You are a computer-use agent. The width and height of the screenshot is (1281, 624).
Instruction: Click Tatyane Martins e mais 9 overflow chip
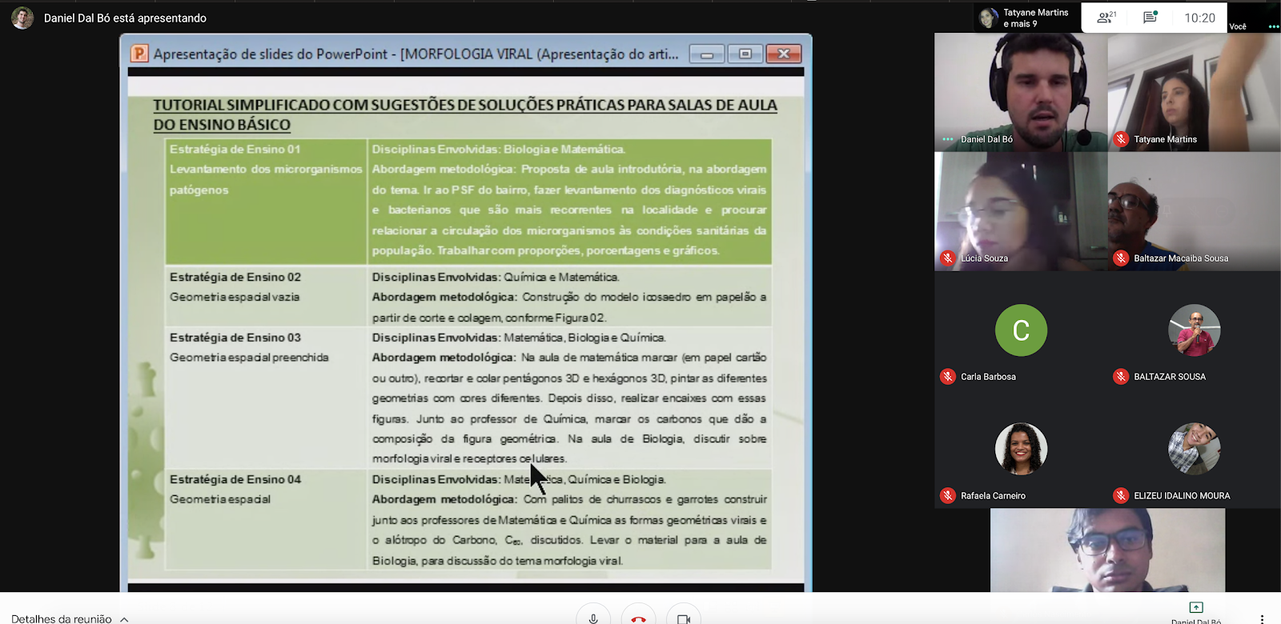[x=1027, y=18]
